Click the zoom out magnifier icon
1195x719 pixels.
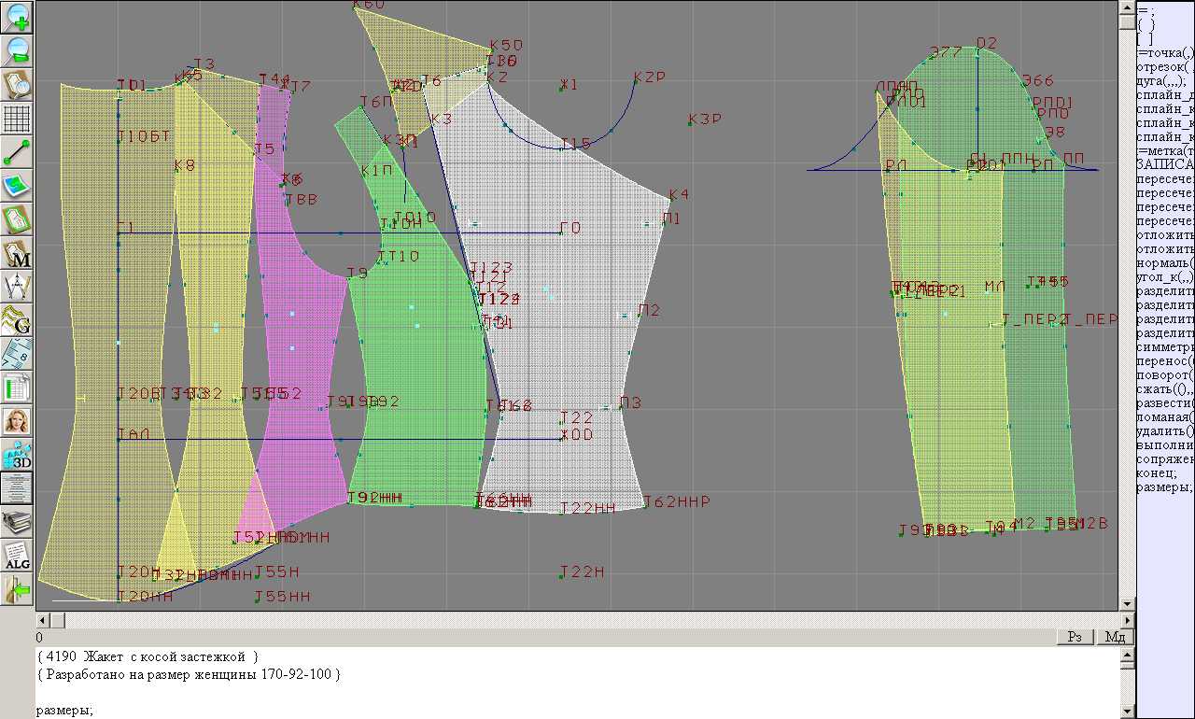click(x=18, y=50)
